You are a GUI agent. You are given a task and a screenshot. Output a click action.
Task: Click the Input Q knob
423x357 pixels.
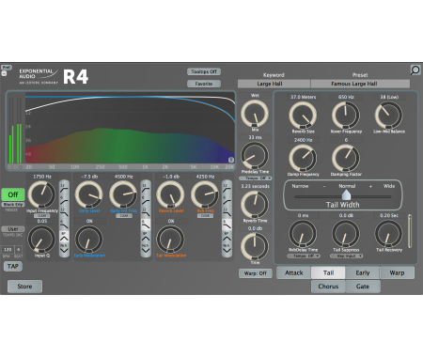pyautogui.click(x=41, y=240)
